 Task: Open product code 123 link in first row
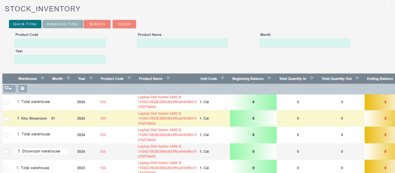pyautogui.click(x=103, y=102)
